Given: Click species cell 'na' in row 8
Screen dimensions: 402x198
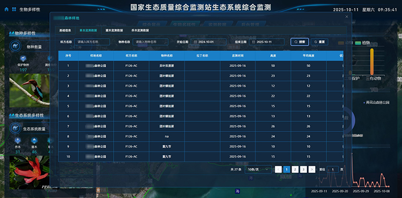Looking at the screenshot, I should pos(167,136).
